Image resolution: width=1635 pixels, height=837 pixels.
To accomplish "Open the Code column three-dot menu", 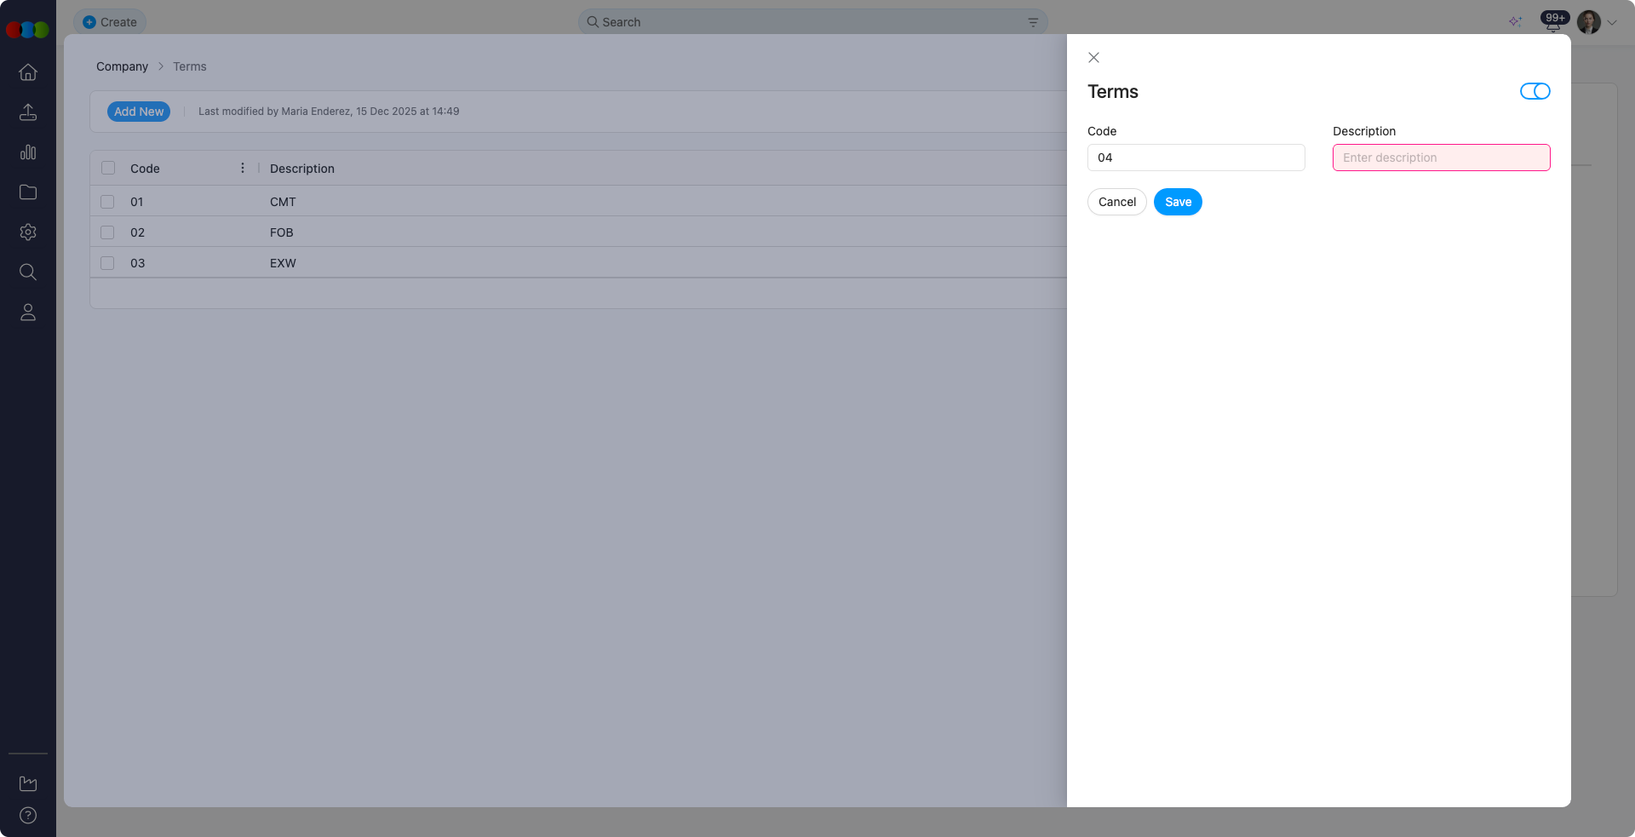I will coord(242,168).
